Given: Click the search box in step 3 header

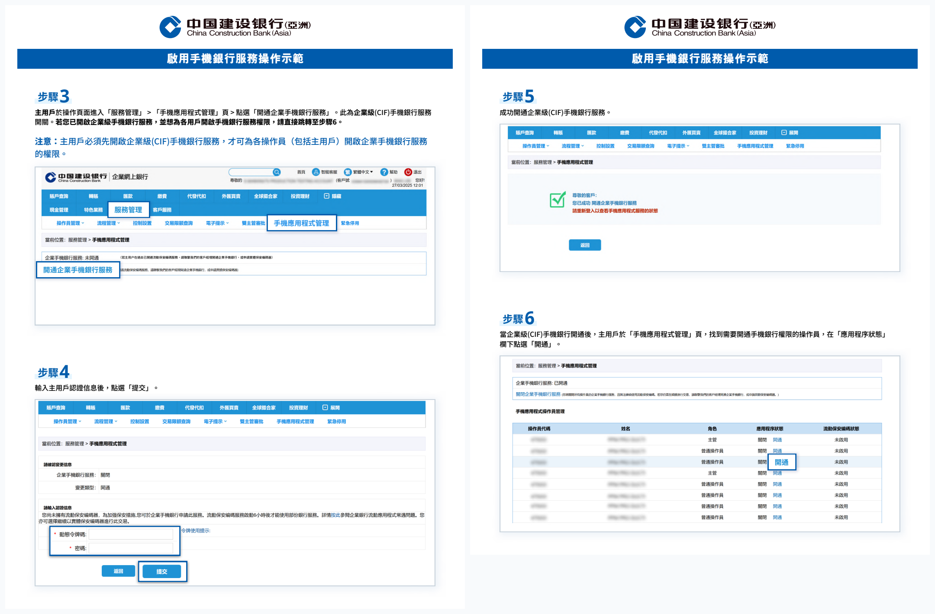Looking at the screenshot, I should [x=251, y=172].
